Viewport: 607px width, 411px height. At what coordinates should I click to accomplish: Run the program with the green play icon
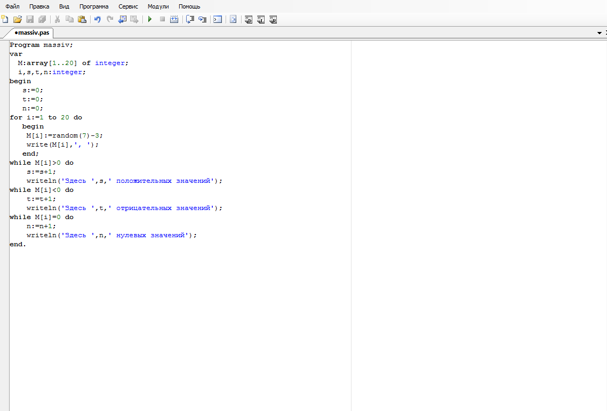(150, 19)
